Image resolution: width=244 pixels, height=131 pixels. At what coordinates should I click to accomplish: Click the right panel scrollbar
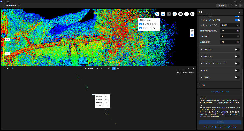tap(243, 93)
